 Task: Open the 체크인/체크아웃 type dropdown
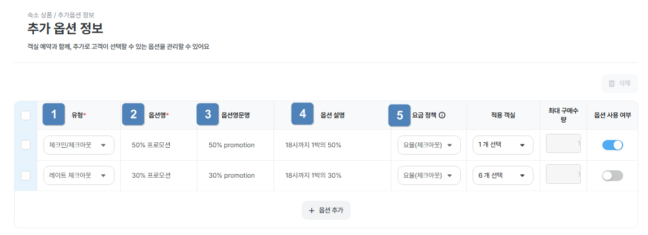78,145
